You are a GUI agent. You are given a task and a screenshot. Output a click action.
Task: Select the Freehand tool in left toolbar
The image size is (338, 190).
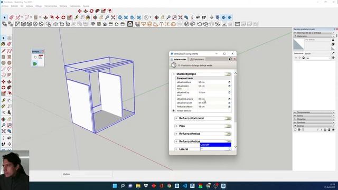click(x=10, y=51)
